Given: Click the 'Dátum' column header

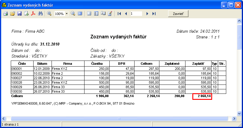Looking at the screenshot, I should [42, 64].
